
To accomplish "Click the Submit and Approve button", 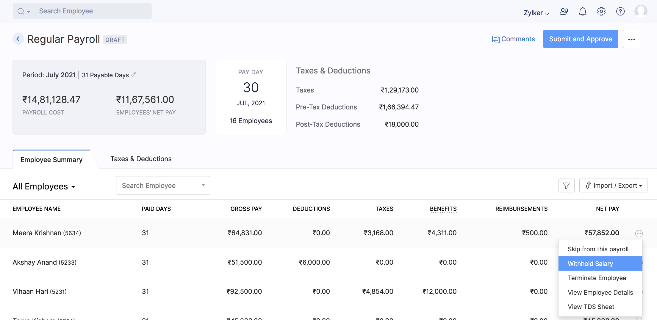I will click(x=580, y=39).
